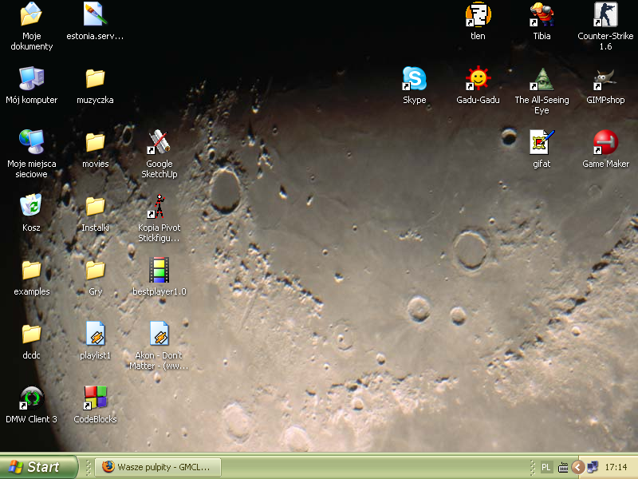Expand hidden system tray icons arrow
The height and width of the screenshot is (479, 638).
(x=577, y=467)
